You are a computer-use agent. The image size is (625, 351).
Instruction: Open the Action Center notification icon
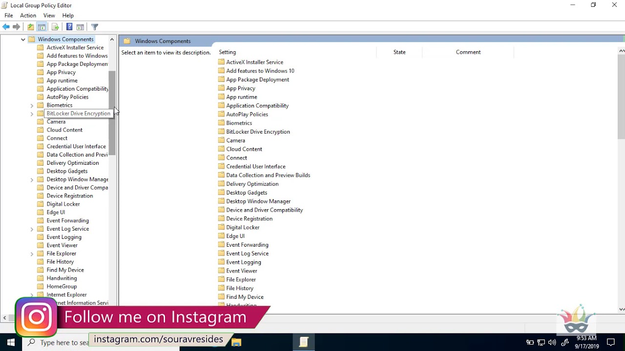(x=610, y=342)
